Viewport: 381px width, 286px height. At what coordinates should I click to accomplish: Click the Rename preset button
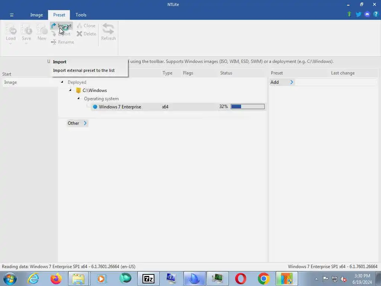click(63, 42)
